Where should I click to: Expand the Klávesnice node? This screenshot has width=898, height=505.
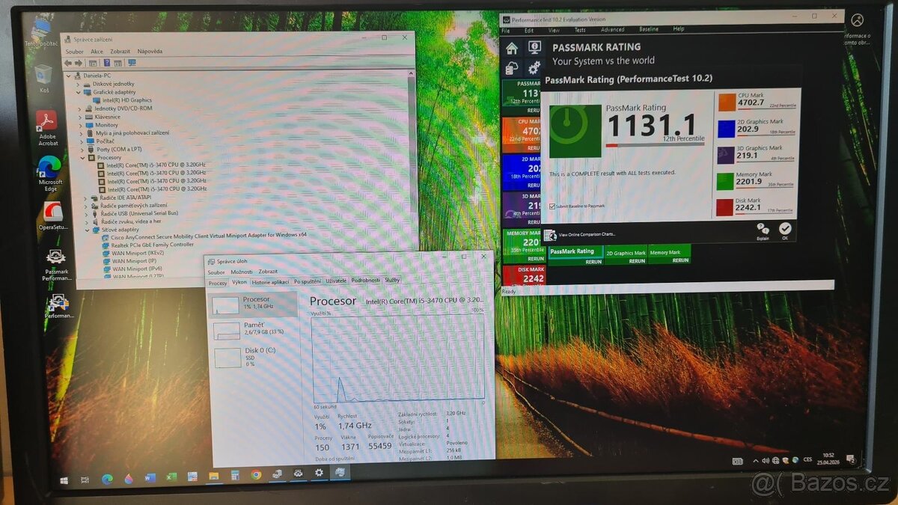(x=80, y=117)
